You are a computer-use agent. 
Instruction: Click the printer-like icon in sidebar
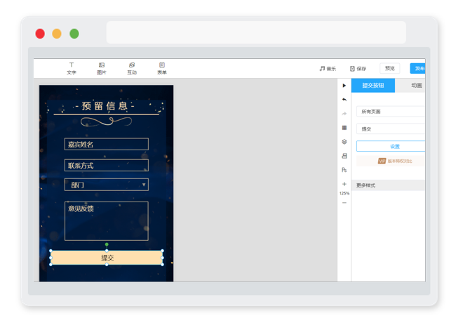(344, 156)
